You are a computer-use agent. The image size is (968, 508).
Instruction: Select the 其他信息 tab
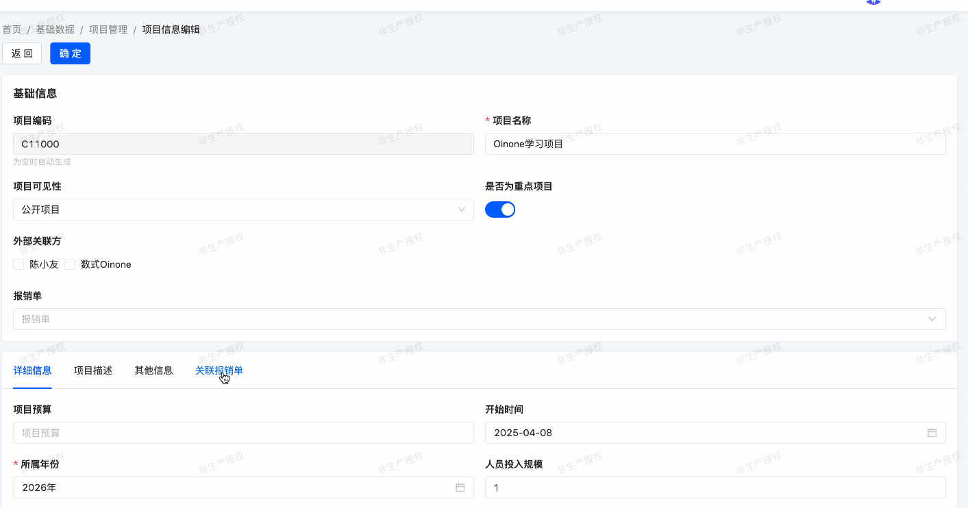153,370
